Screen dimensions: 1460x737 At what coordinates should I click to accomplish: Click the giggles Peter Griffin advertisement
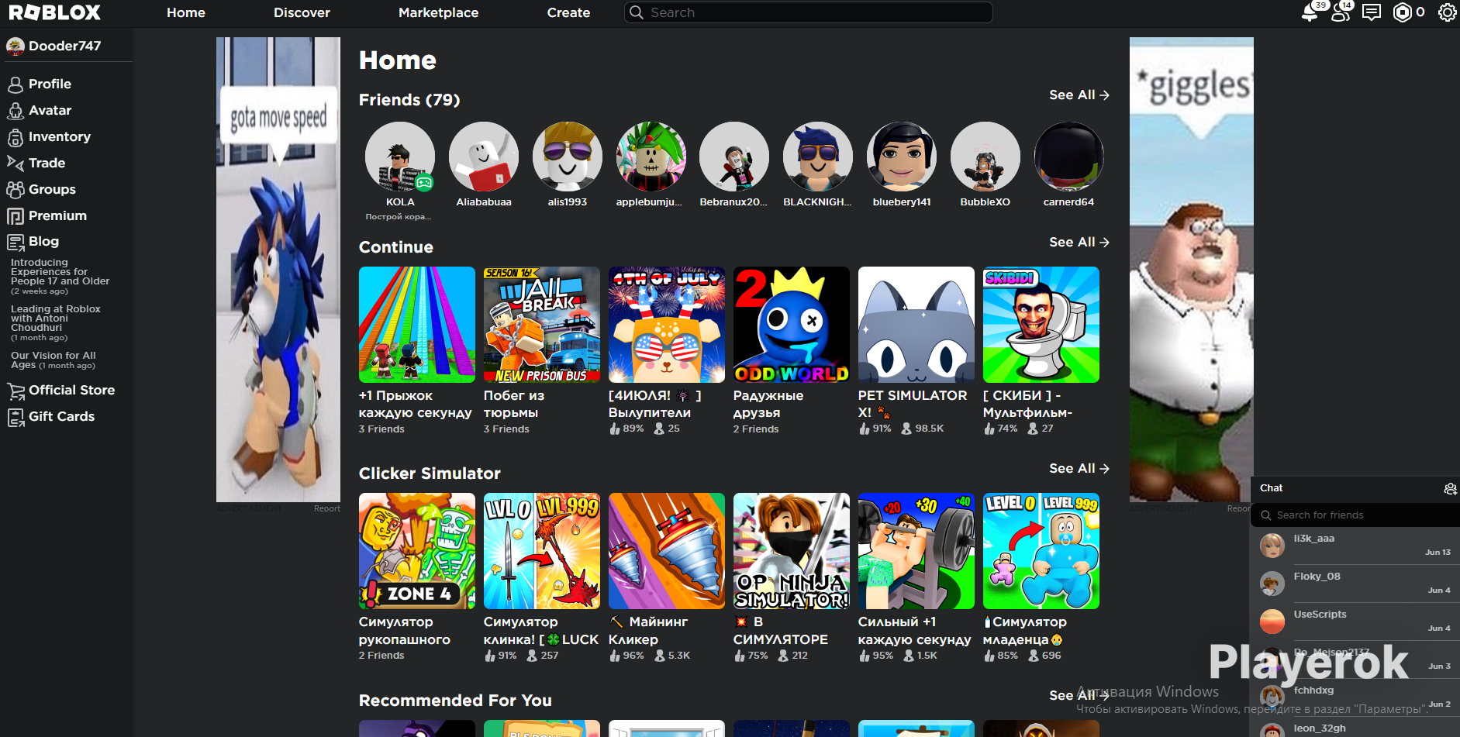click(x=1192, y=270)
